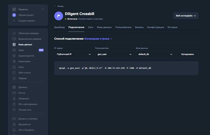The height and width of the screenshot is (135, 210).
Task: Click the Лицензии badge icon
Action: (14, 98)
